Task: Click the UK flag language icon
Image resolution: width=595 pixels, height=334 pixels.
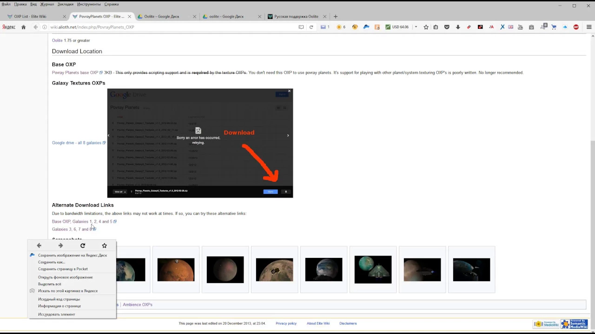Action: click(511, 27)
